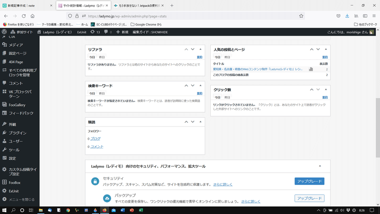Switch to the 新規記事作成 note browser tab
Viewport: 380px width, 214px height.
click(28, 5)
